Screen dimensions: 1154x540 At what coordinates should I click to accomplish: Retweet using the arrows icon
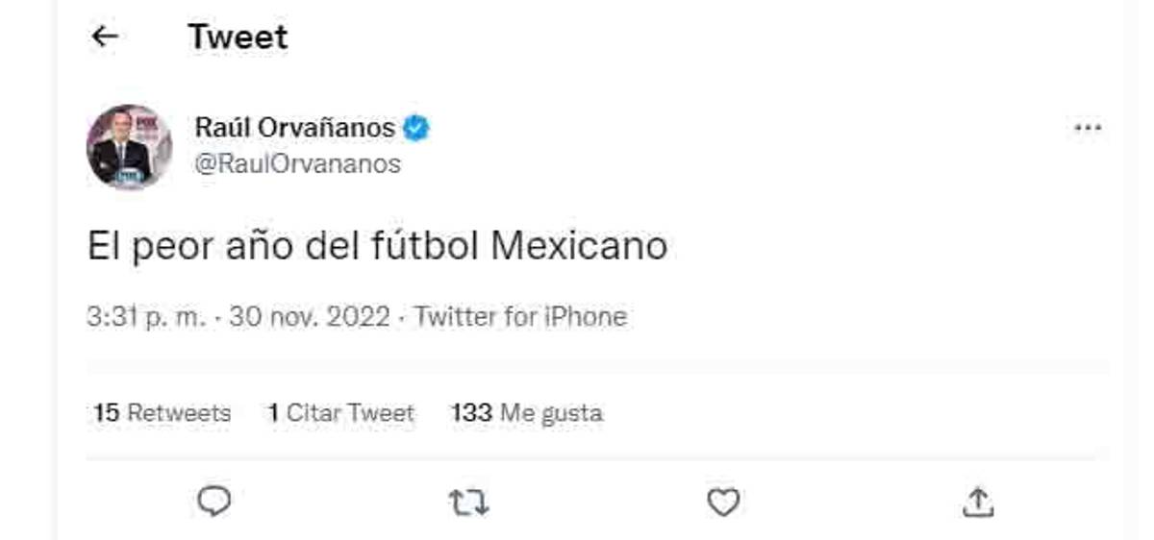[x=469, y=501]
